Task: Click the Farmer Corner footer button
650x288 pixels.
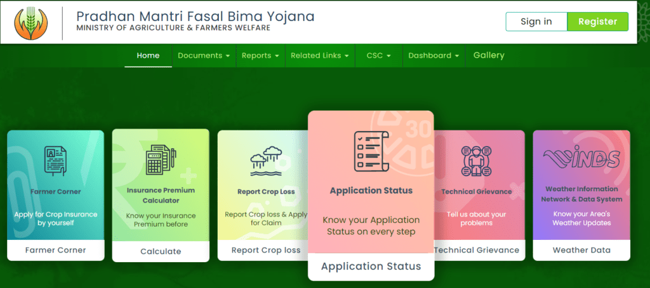Action: [56, 250]
